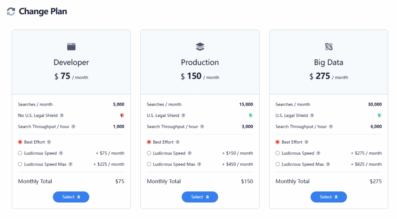This screenshot has width=397, height=219.
Task: Select Best Effort radio in Production plan
Action: [x=149, y=142]
